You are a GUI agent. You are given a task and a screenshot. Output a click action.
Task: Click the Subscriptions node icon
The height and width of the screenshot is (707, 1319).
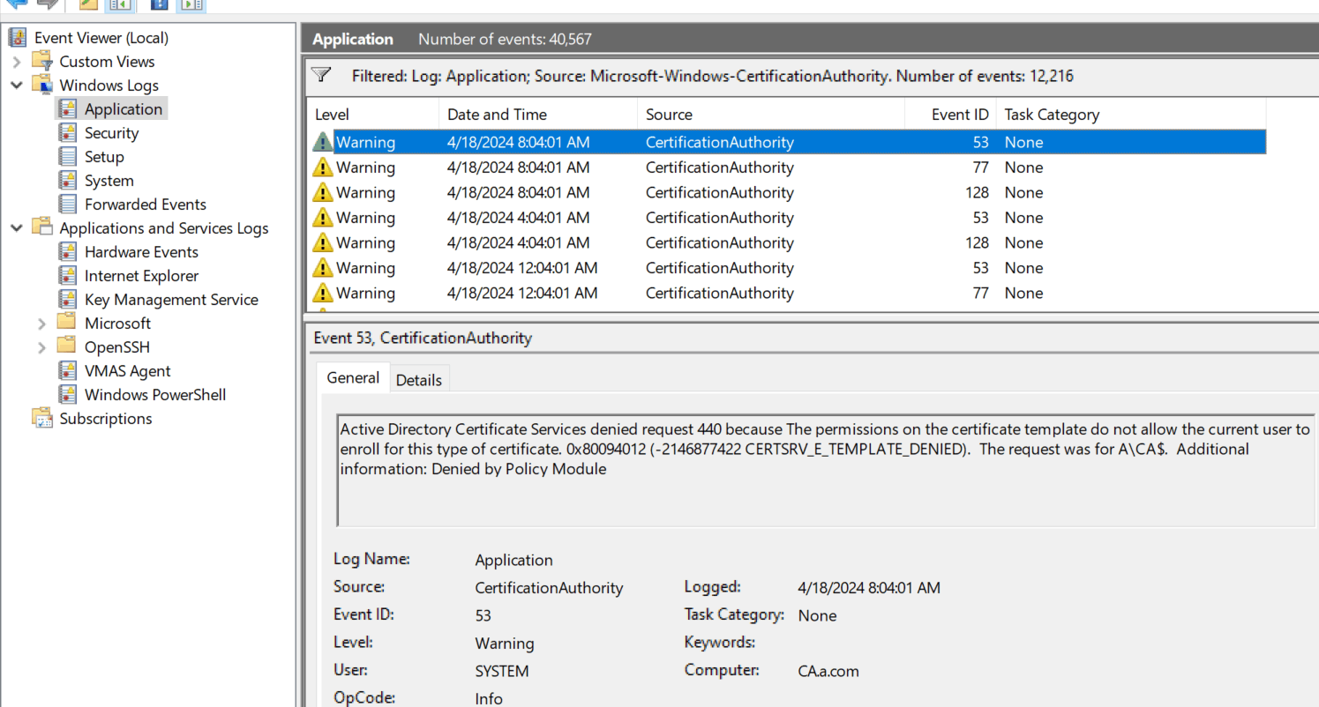[42, 418]
